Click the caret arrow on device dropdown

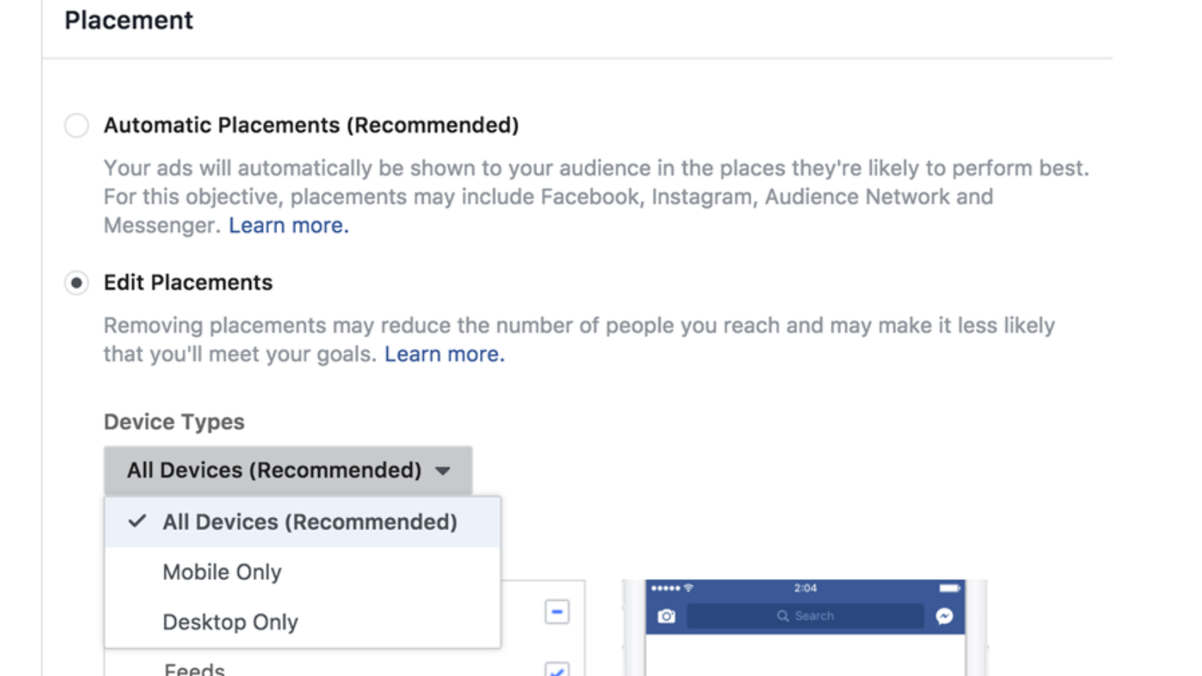pos(442,471)
